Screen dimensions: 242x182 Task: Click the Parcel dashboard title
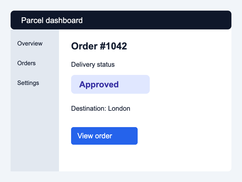point(52,20)
